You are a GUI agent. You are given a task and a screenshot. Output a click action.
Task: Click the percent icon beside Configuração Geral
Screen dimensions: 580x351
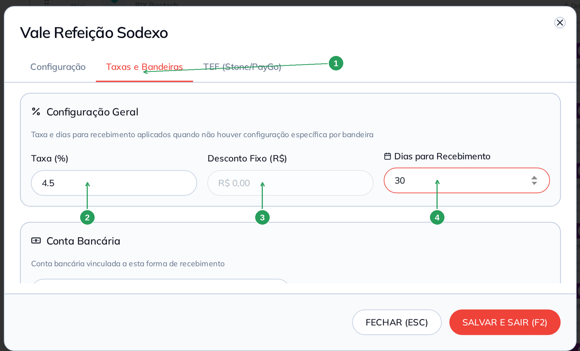click(x=36, y=112)
